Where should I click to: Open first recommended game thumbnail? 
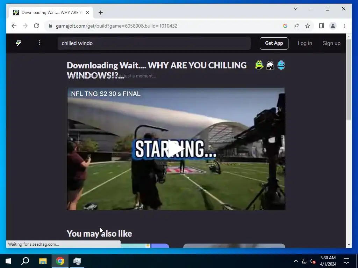pos(145,245)
